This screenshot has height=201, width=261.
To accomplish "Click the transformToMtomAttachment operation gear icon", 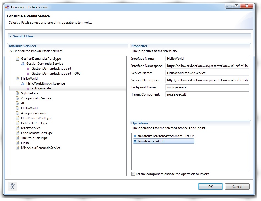I will pos(135,136).
